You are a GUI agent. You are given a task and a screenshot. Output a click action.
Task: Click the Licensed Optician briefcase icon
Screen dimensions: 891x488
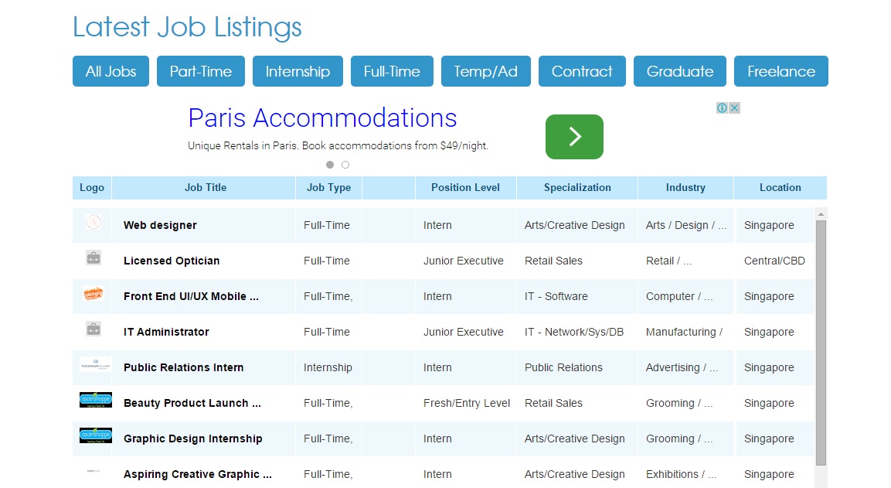[93, 258]
